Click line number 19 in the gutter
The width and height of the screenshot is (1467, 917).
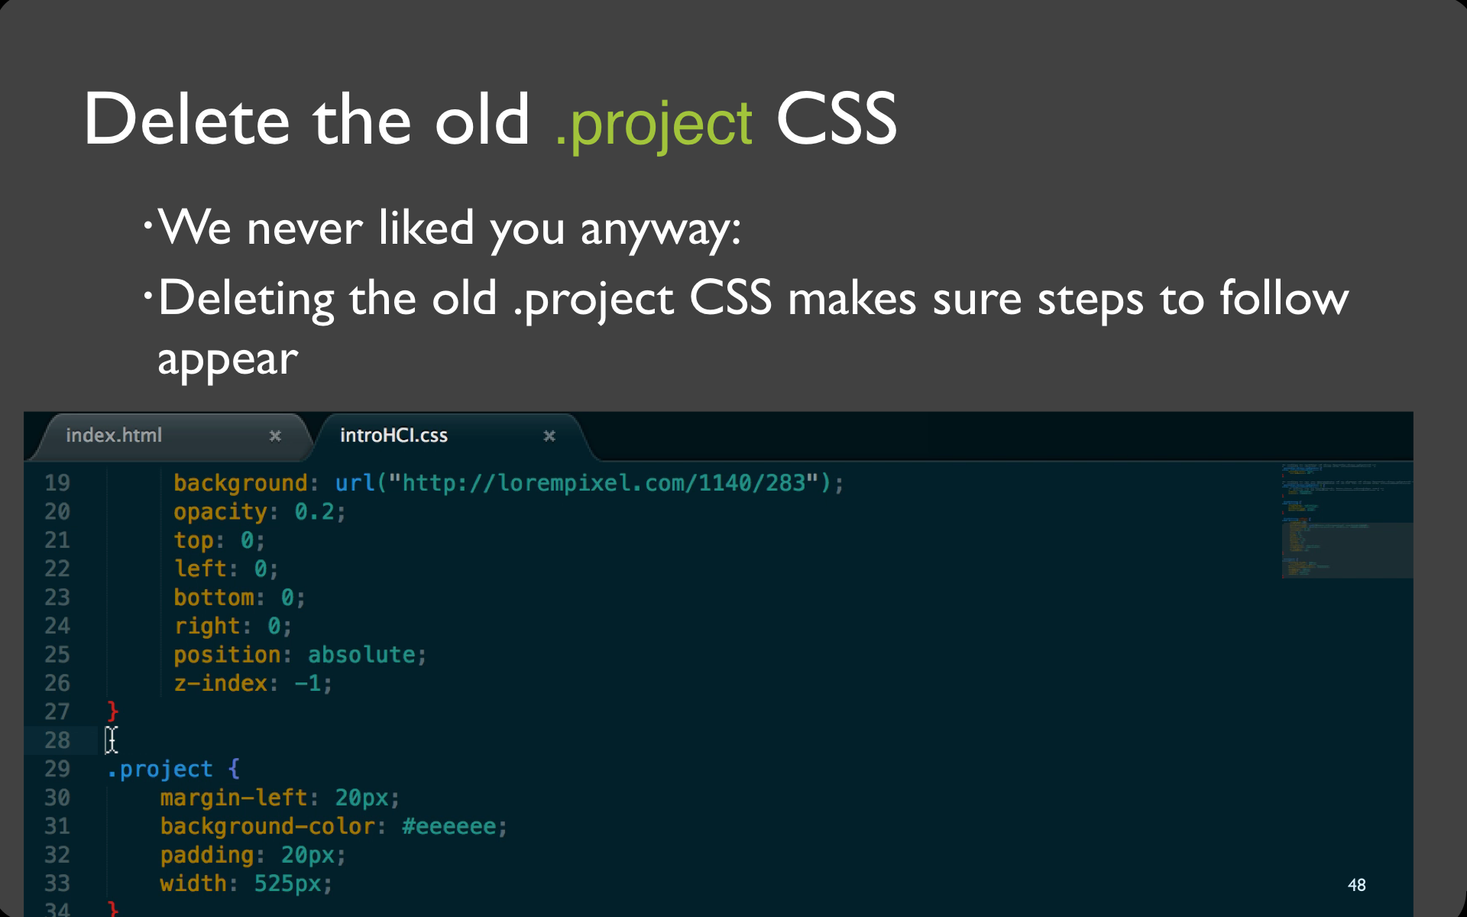pos(57,483)
